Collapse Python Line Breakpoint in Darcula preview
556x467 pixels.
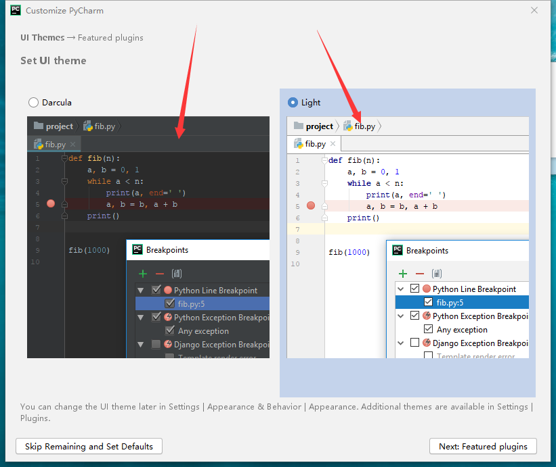141,291
